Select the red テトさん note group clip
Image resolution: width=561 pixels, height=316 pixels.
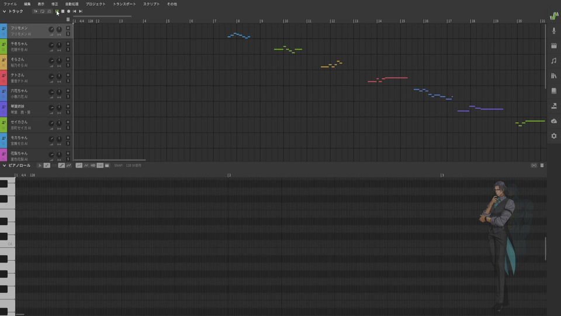tap(387, 80)
